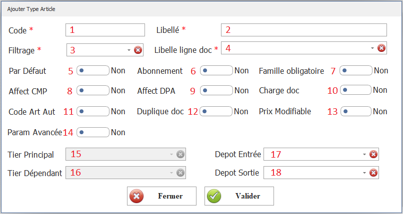Toggle the Prix Modifiable switch

tap(355, 111)
